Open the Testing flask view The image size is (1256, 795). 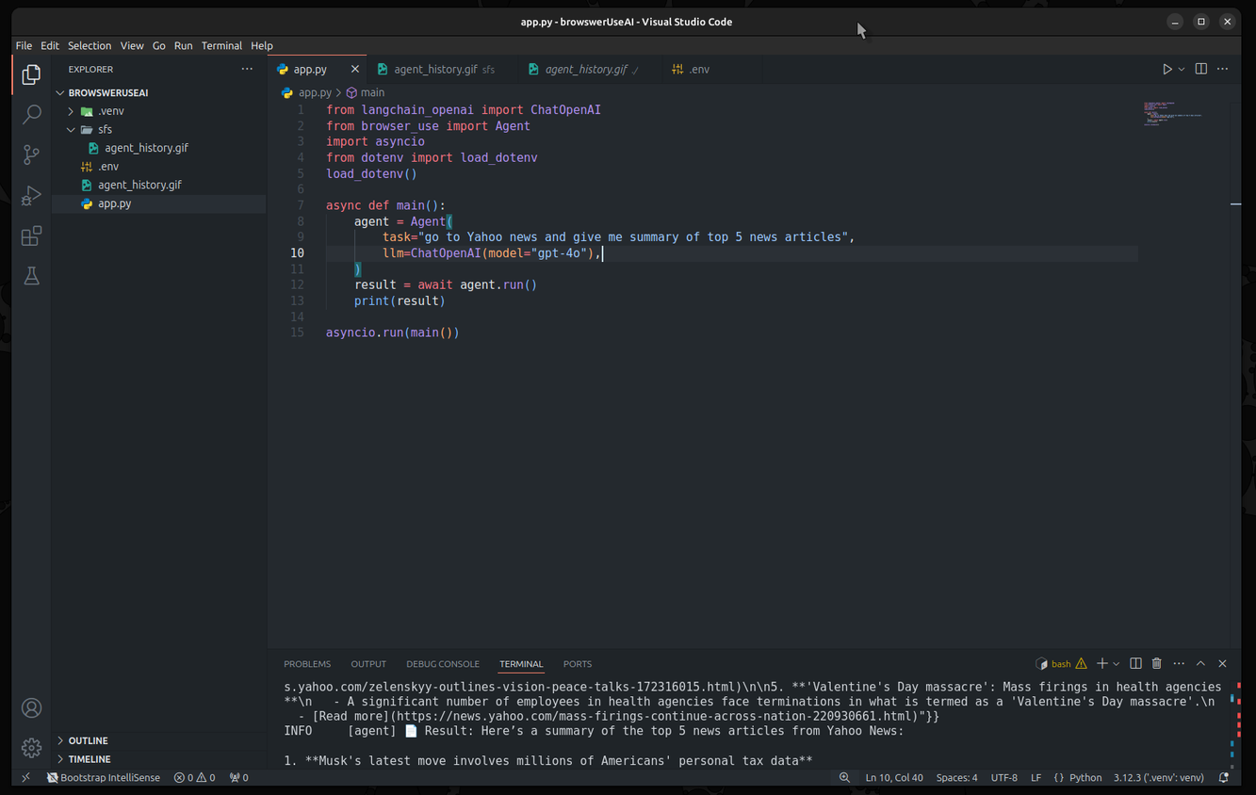coord(31,276)
